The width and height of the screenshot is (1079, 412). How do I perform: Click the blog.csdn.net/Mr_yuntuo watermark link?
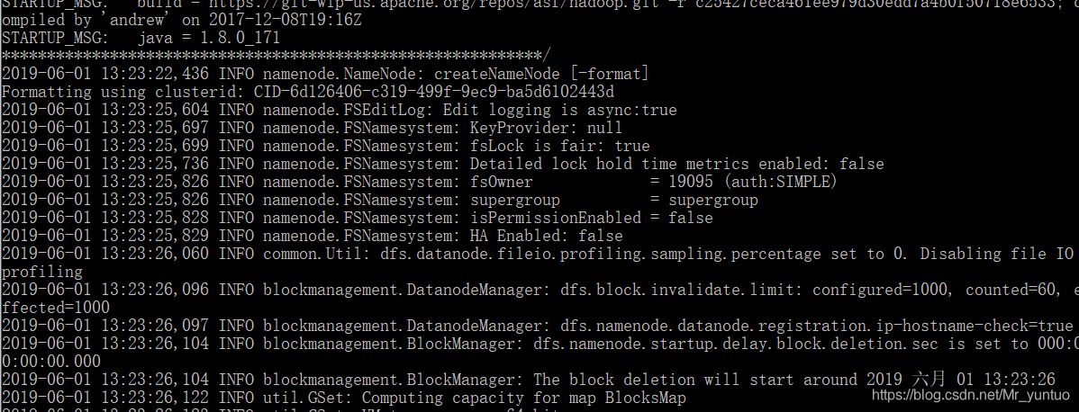point(975,396)
